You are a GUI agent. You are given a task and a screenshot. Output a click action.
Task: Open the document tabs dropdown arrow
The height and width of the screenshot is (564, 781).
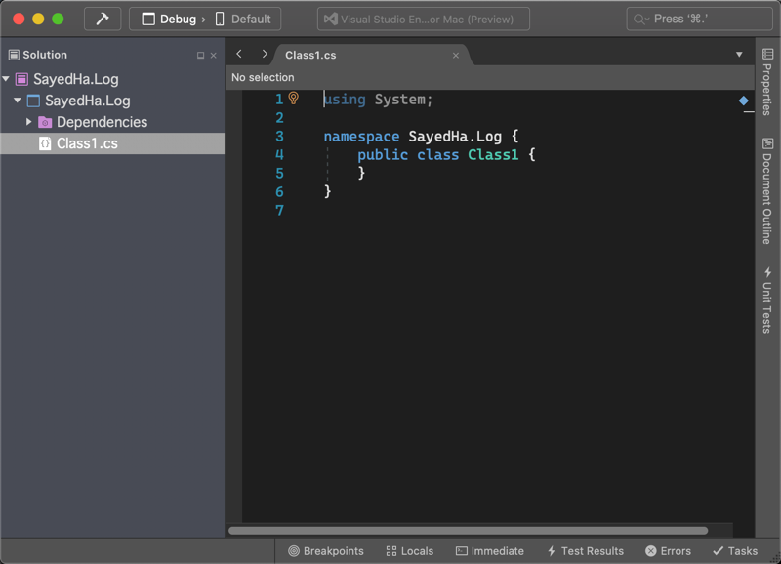(x=739, y=55)
